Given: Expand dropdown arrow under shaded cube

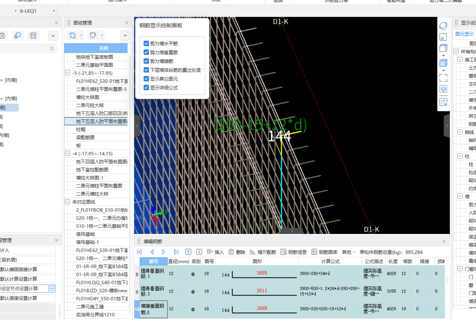Looking at the screenshot, I should [x=444, y=70].
